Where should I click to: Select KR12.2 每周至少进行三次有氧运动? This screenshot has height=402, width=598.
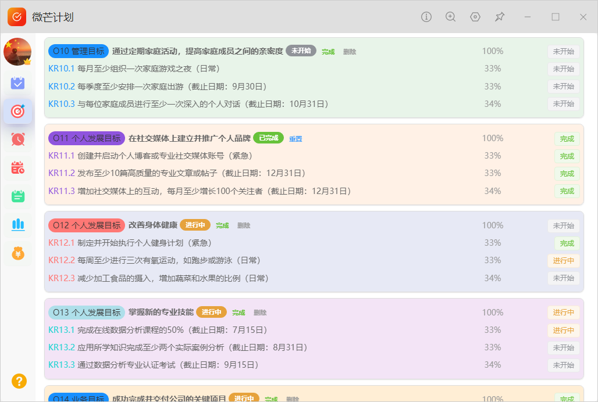click(x=155, y=260)
